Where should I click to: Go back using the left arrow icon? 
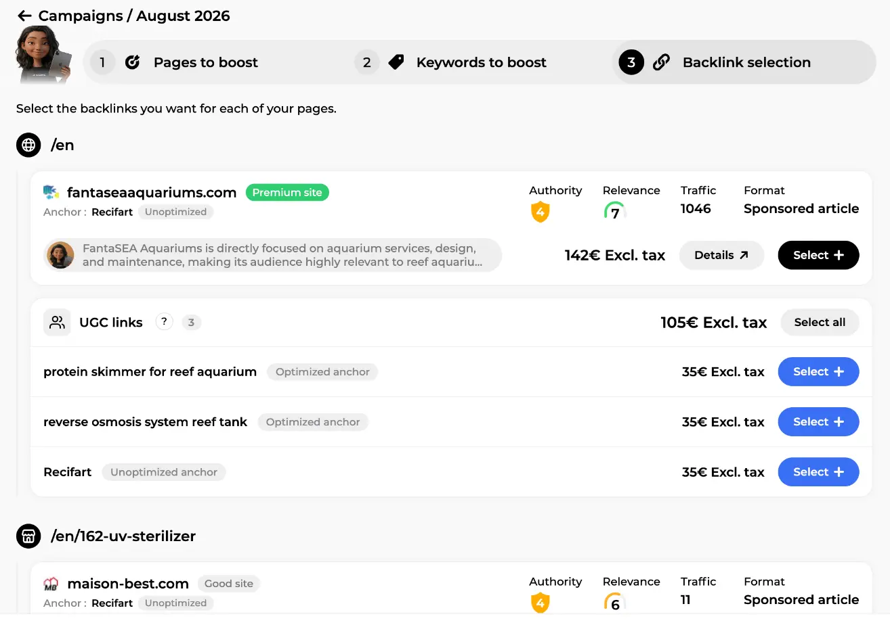coord(24,16)
